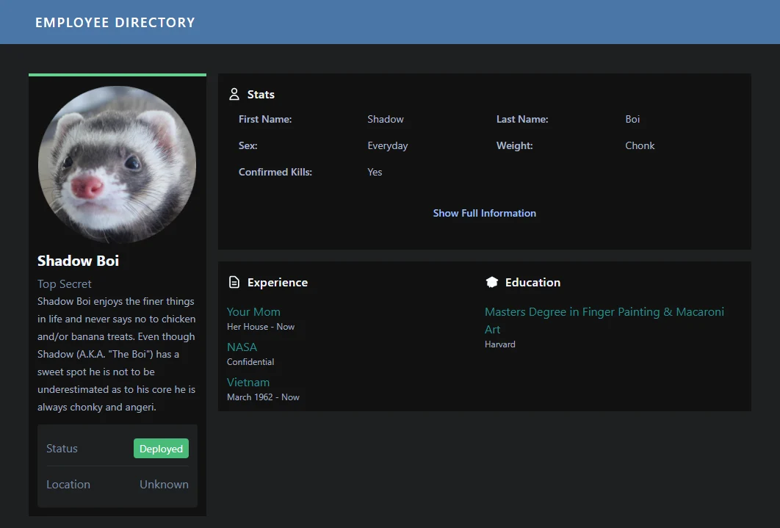Viewport: 780px width, 528px height.
Task: Click the Weight value Chonk
Action: (x=639, y=145)
